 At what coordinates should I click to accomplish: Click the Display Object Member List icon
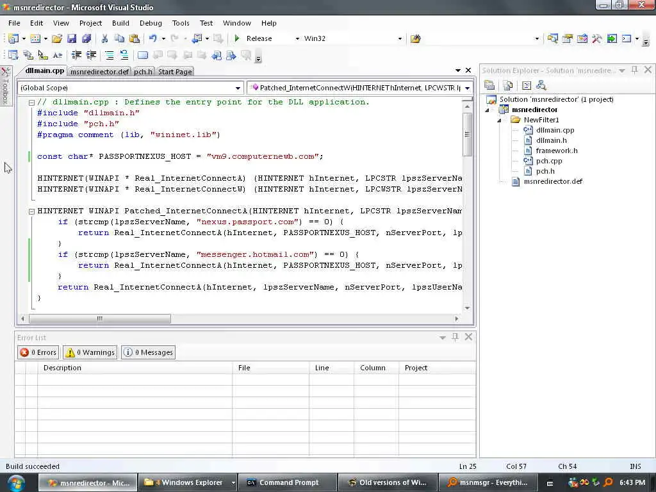[13, 55]
